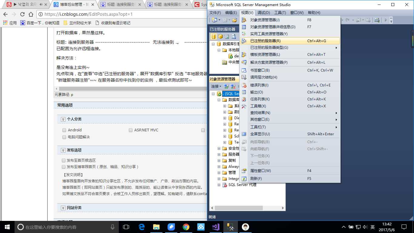414x233 pixels.
Task: Enable 发布至首页候选区 checkbox
Action: click(64, 160)
